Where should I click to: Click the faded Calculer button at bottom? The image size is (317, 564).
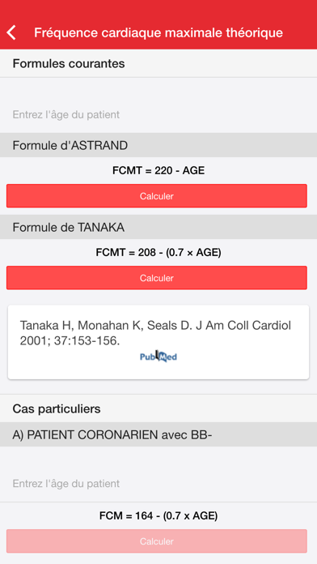(x=157, y=541)
